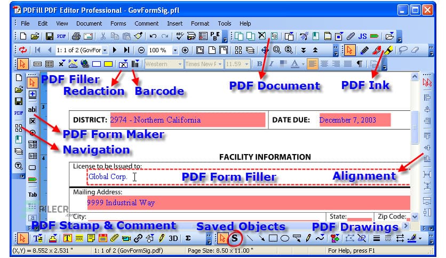
Task: Select the image tool with mountain icon
Action: tap(73, 64)
